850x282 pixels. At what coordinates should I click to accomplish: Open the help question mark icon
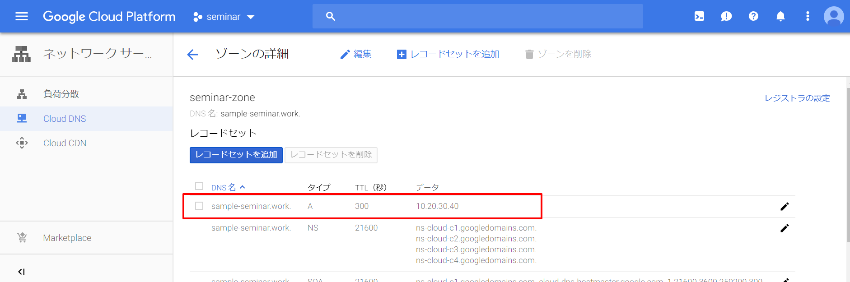point(753,16)
